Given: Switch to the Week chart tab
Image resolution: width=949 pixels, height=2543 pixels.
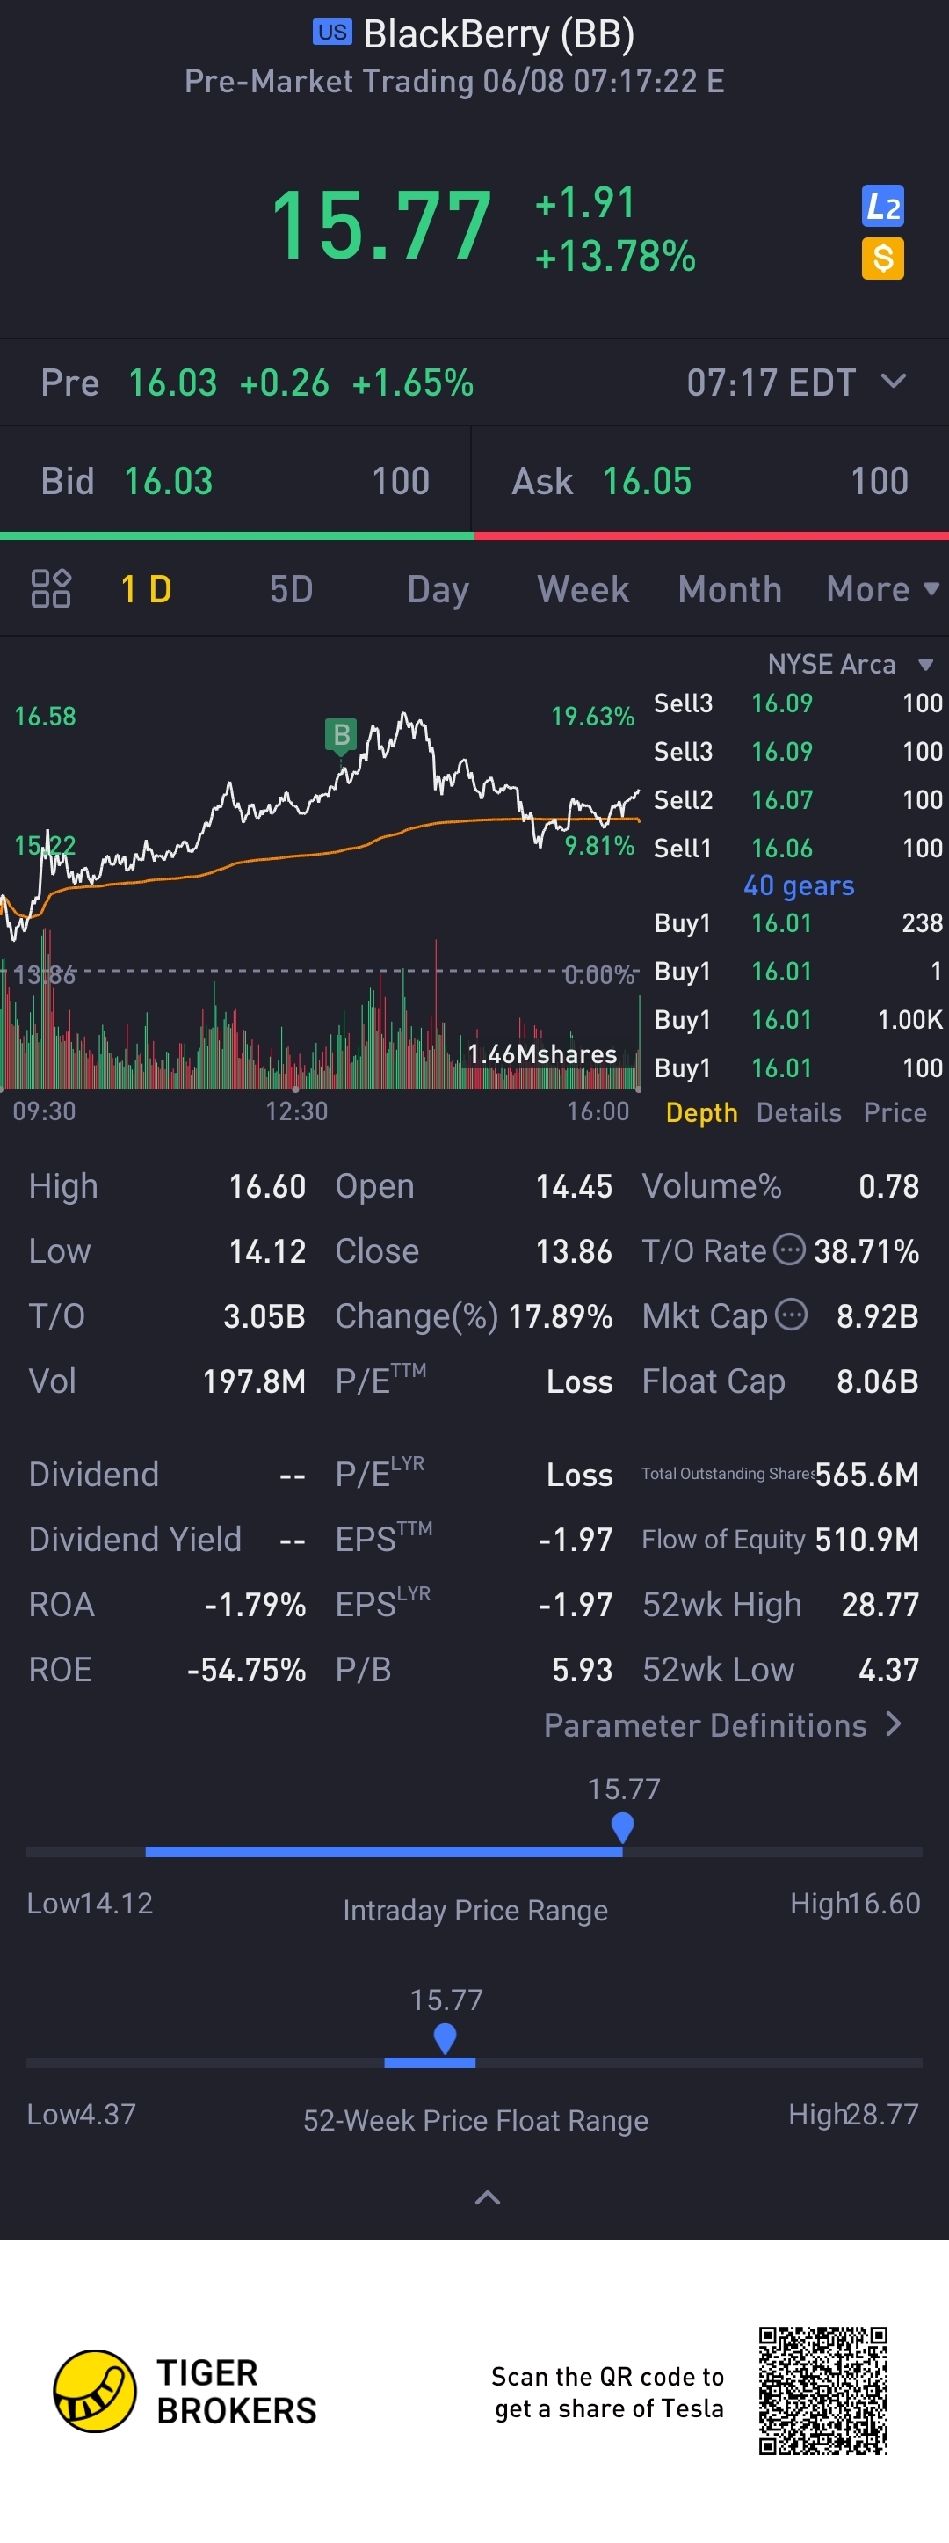Looking at the screenshot, I should pos(582,589).
